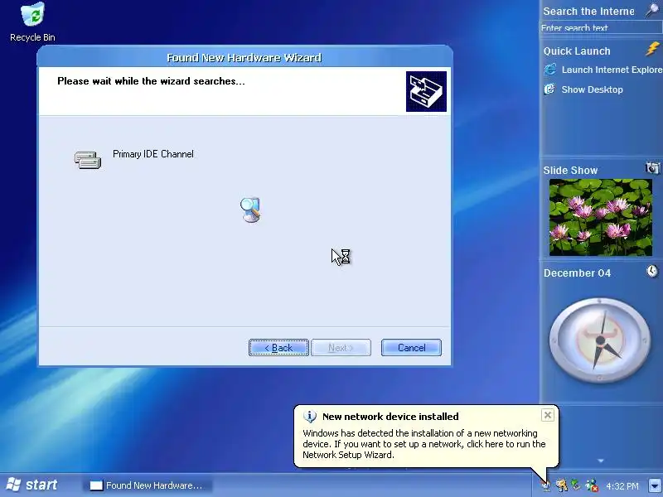Click the network device tray icon
Screen dimensions: 663x497
[x=546, y=485]
